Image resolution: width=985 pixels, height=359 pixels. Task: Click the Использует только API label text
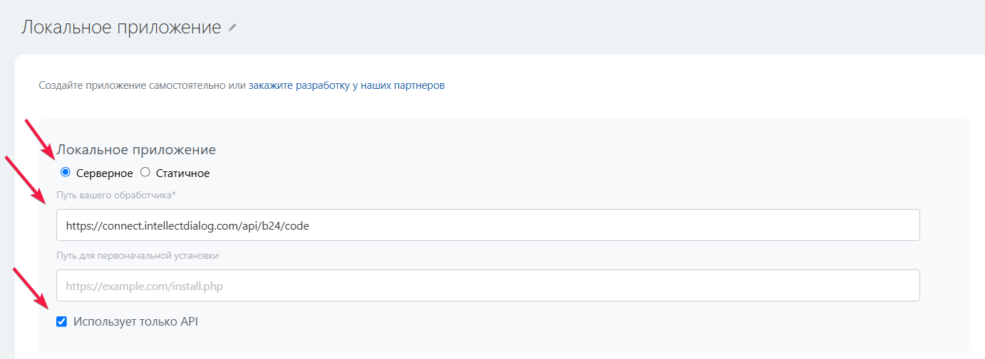135,322
